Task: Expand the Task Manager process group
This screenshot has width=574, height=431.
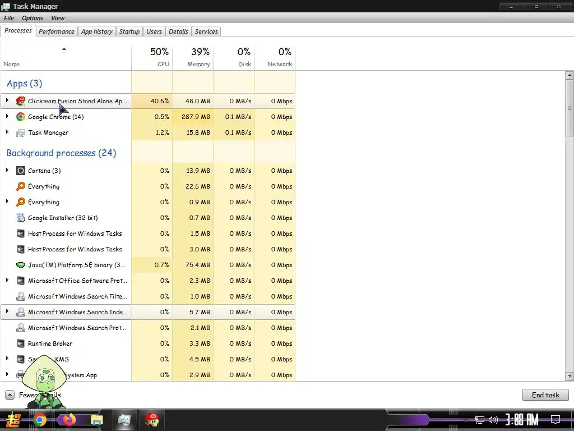Action: (x=7, y=132)
